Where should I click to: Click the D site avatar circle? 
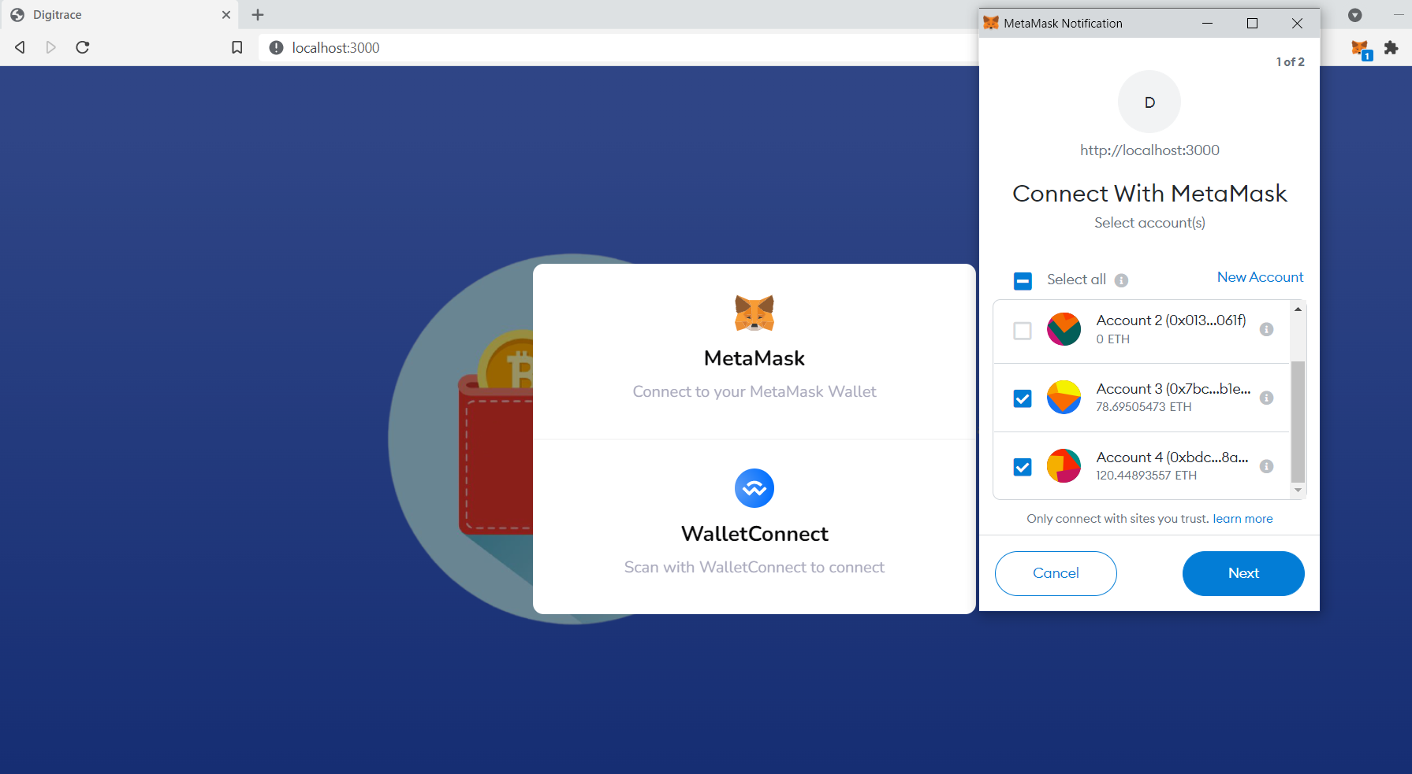point(1149,102)
